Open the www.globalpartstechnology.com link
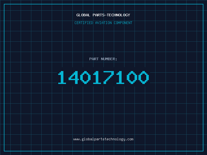Screen dimensions: 207x155 click(103, 139)
